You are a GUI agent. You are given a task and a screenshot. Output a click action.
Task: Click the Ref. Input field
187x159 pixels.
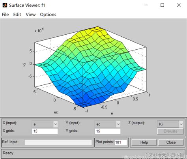[58, 142]
